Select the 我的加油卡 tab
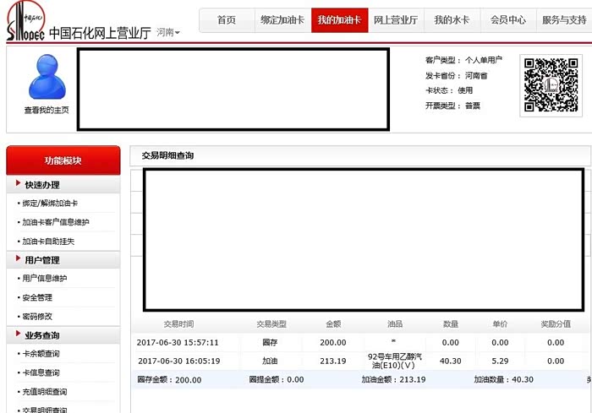592x413 pixels. pyautogui.click(x=339, y=19)
